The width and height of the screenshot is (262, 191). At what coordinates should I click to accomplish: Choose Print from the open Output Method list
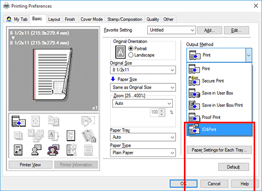[219, 69]
